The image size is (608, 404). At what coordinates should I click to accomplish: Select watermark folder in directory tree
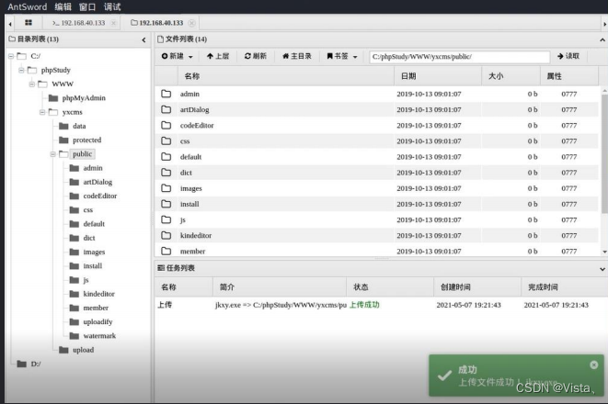(x=99, y=336)
